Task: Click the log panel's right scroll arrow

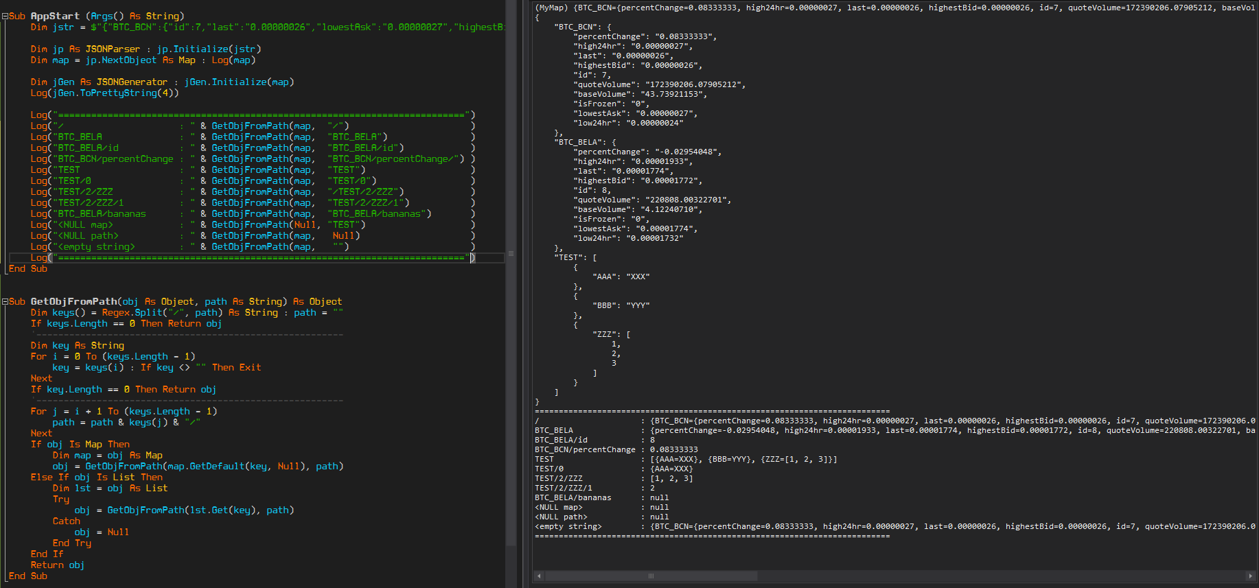Action: [1250, 576]
